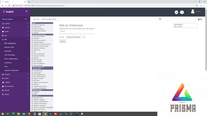The height and width of the screenshot is (116, 207).
Task: Open Trunks in PBX config list
Action: tap(36, 33)
